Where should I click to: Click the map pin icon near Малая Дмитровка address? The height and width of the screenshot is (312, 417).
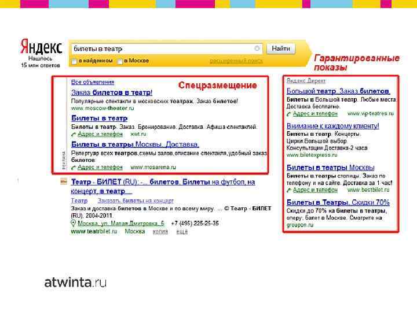74,223
